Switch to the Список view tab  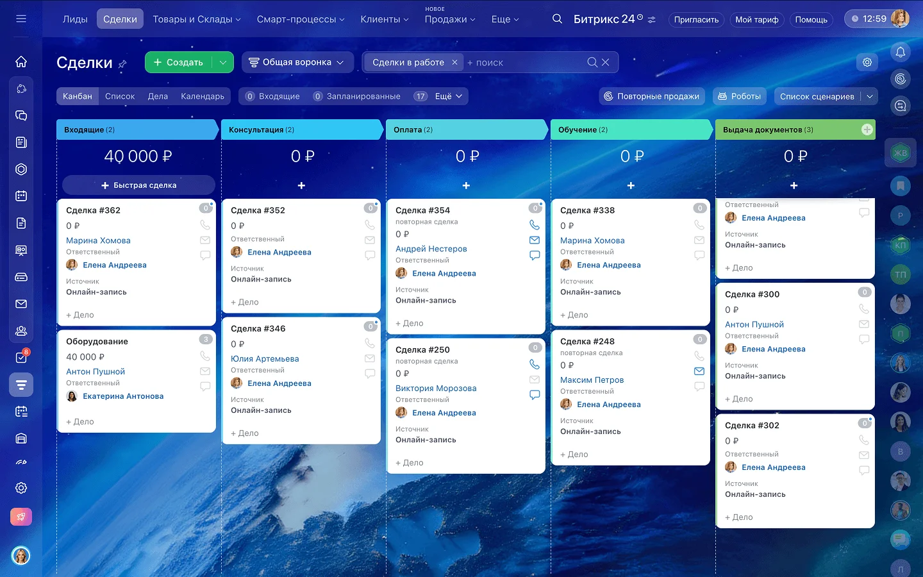pos(120,96)
